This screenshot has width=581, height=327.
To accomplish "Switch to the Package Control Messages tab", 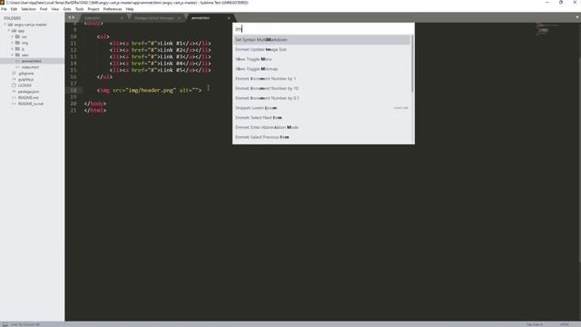I will (154, 18).
